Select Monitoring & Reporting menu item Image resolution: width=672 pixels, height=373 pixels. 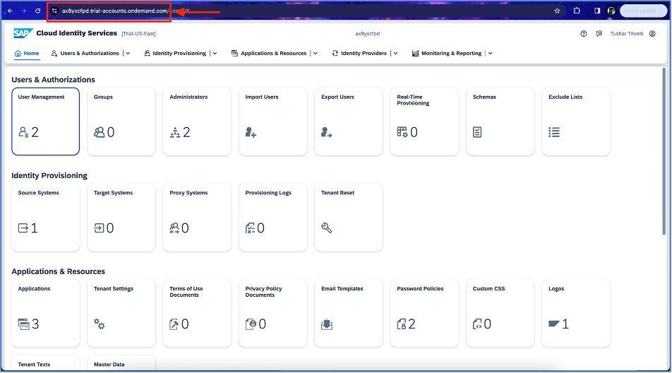pyautogui.click(x=447, y=53)
